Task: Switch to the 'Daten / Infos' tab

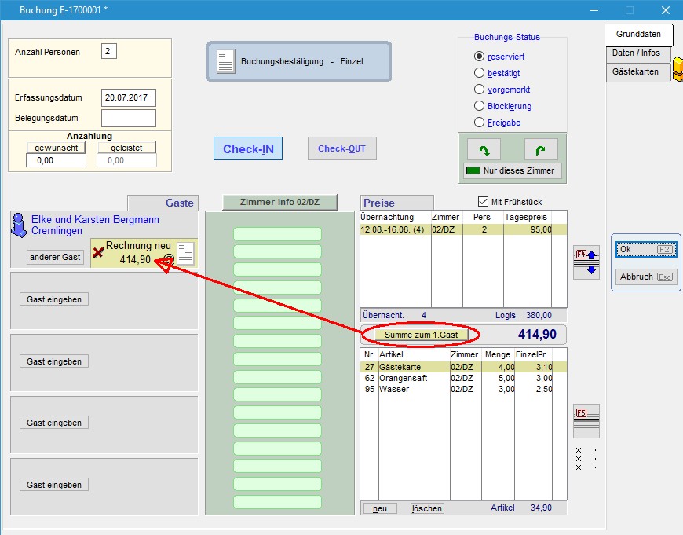Action: 637,53
